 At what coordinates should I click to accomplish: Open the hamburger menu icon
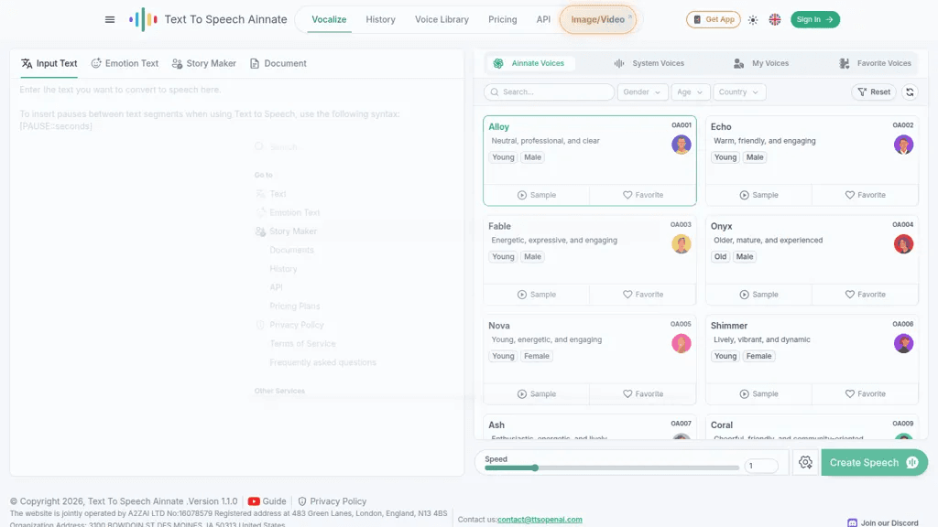click(110, 20)
